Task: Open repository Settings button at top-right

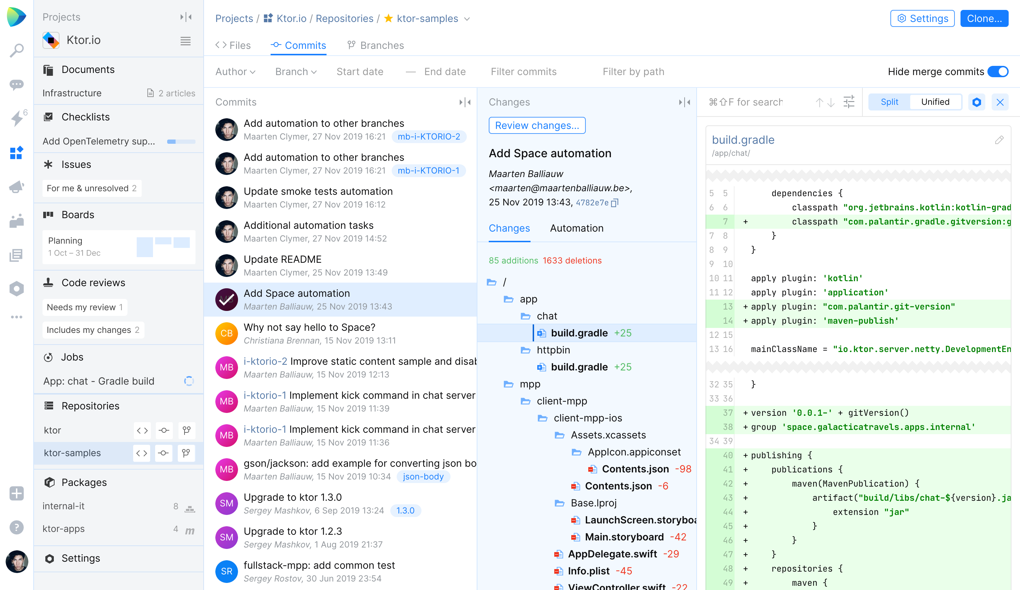Action: tap(922, 19)
